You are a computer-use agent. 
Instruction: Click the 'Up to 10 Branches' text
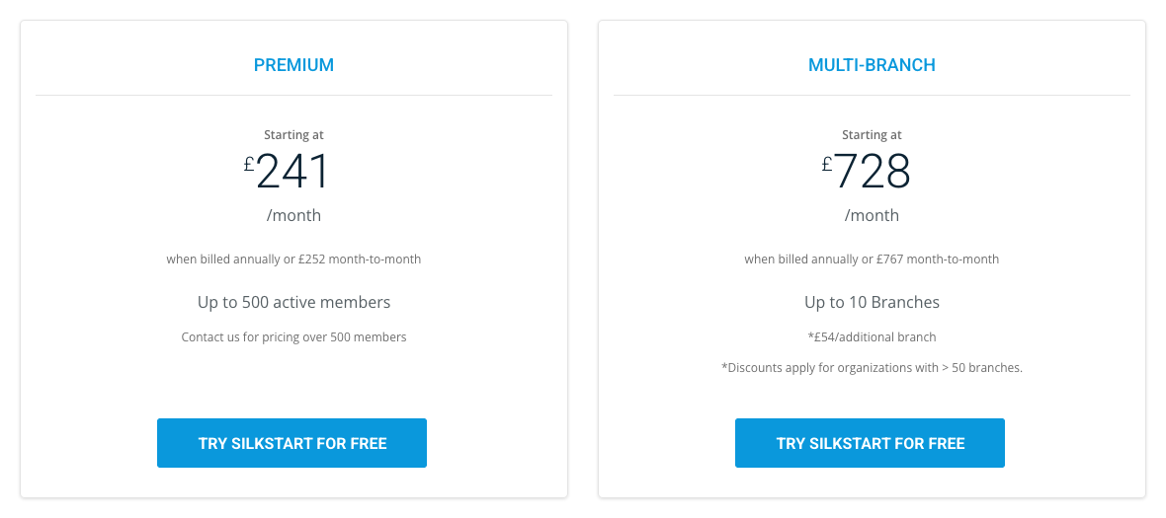coord(872,302)
